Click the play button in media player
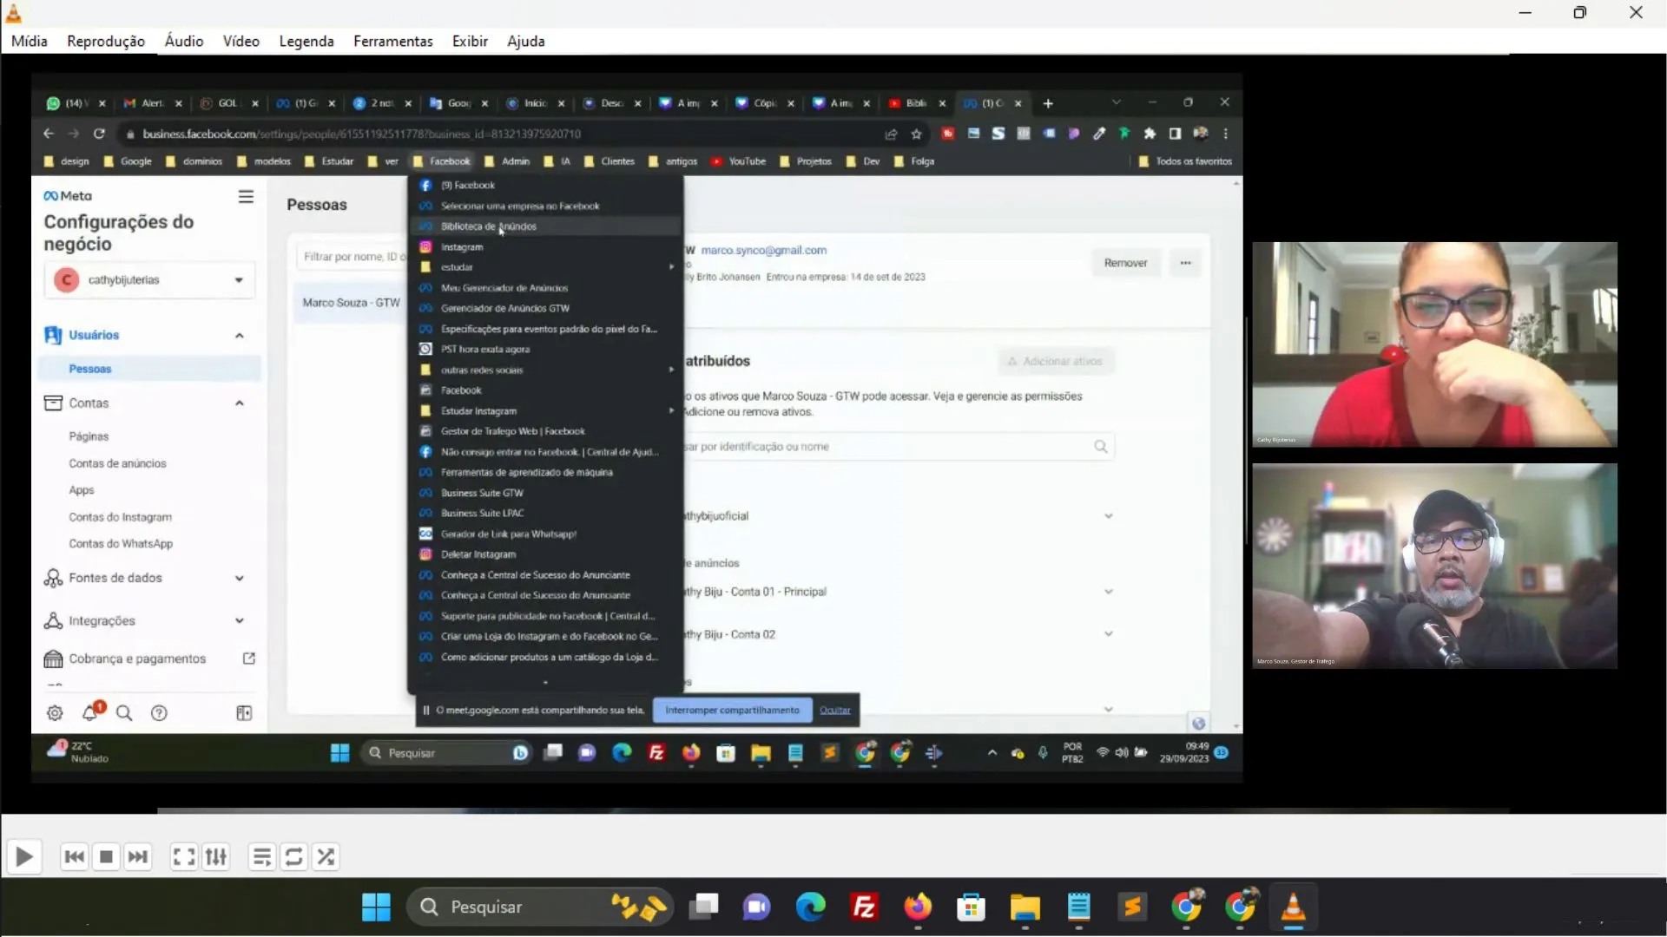 pos(23,857)
